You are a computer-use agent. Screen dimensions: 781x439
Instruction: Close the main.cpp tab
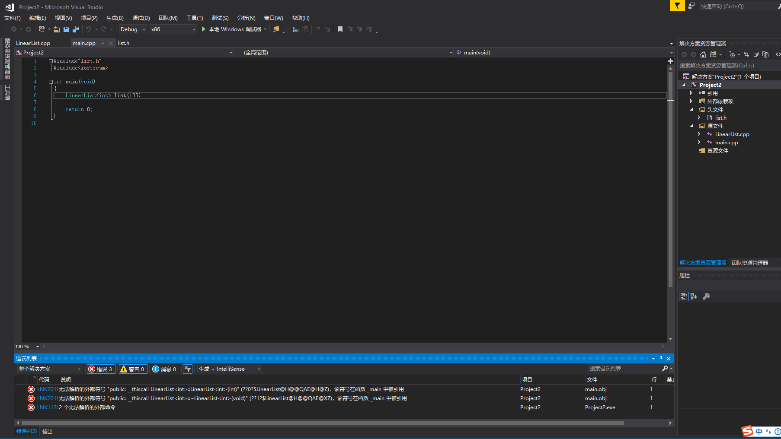pos(111,43)
